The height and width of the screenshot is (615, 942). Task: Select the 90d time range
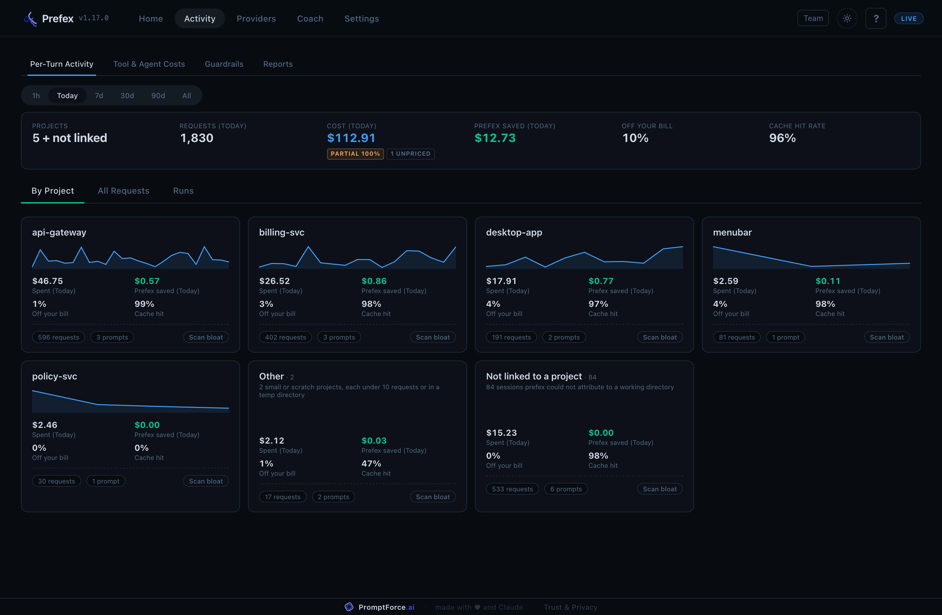click(158, 96)
